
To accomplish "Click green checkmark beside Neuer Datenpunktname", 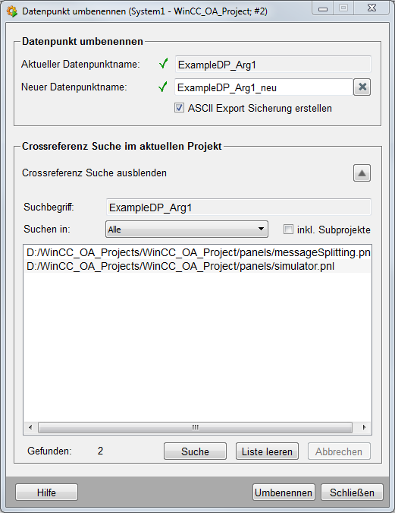I will click(163, 87).
